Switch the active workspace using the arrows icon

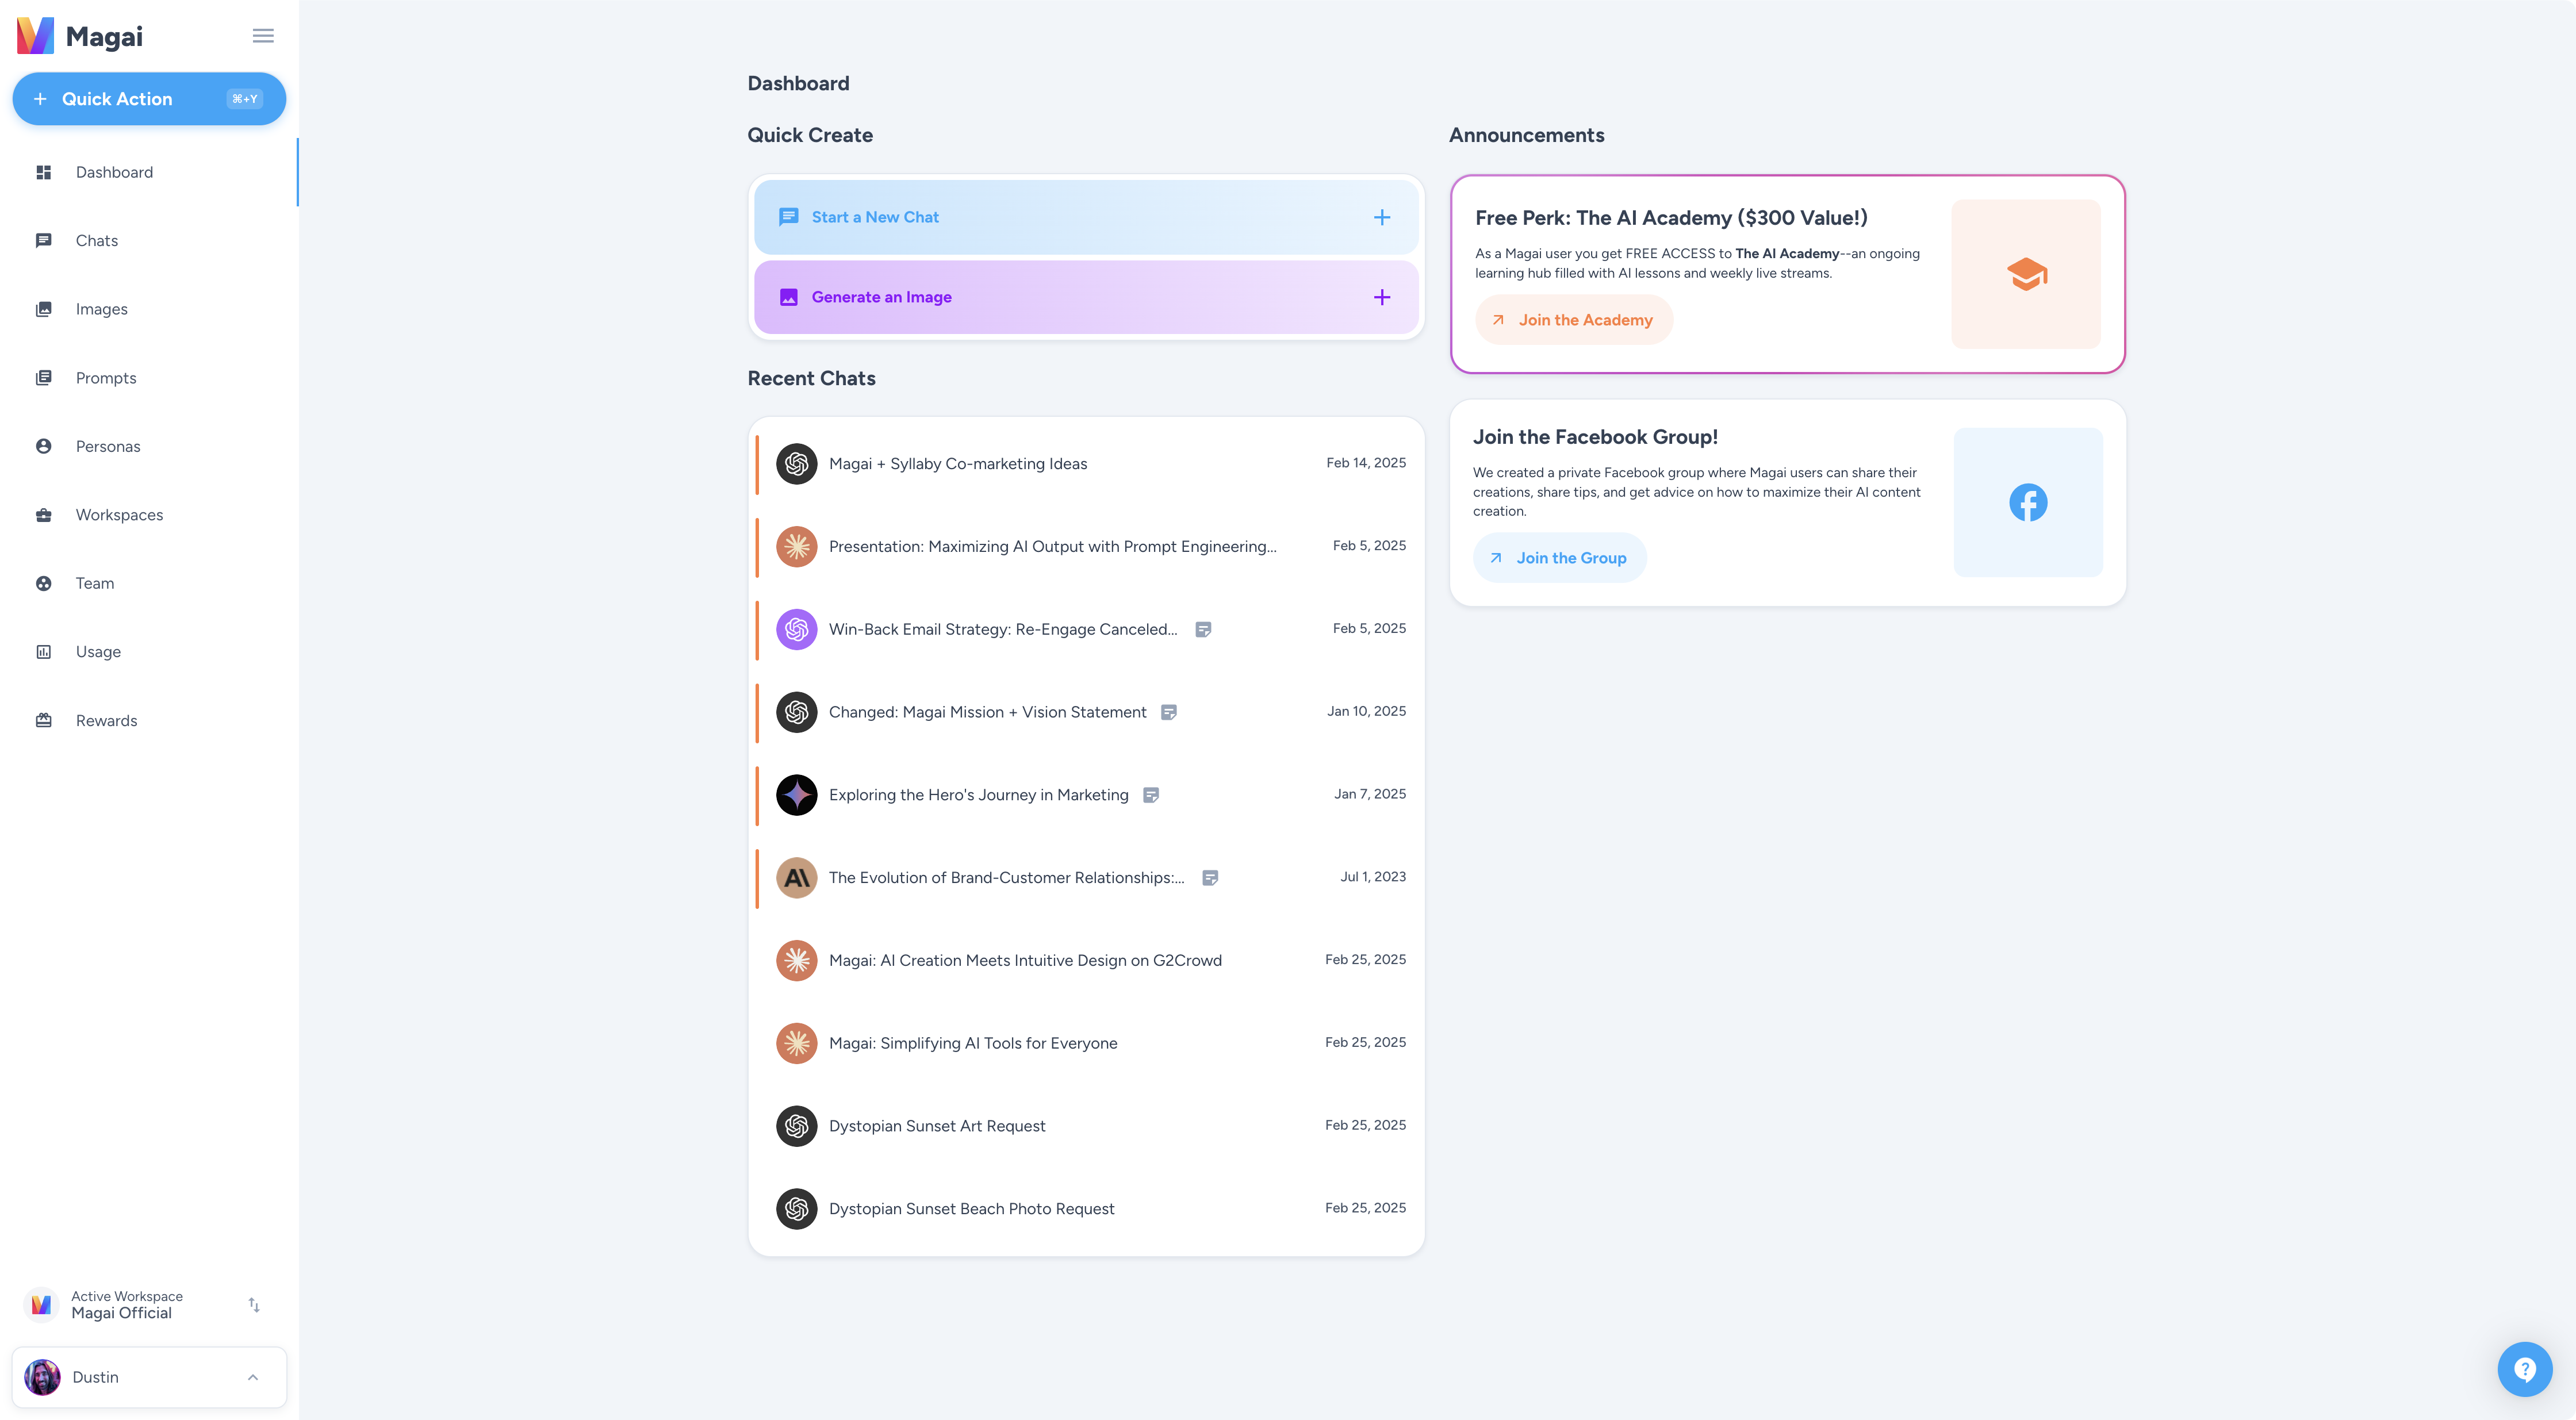(254, 1304)
